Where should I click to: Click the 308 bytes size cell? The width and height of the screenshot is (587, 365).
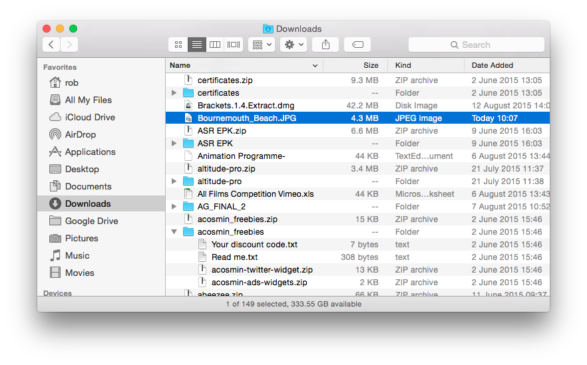click(359, 257)
